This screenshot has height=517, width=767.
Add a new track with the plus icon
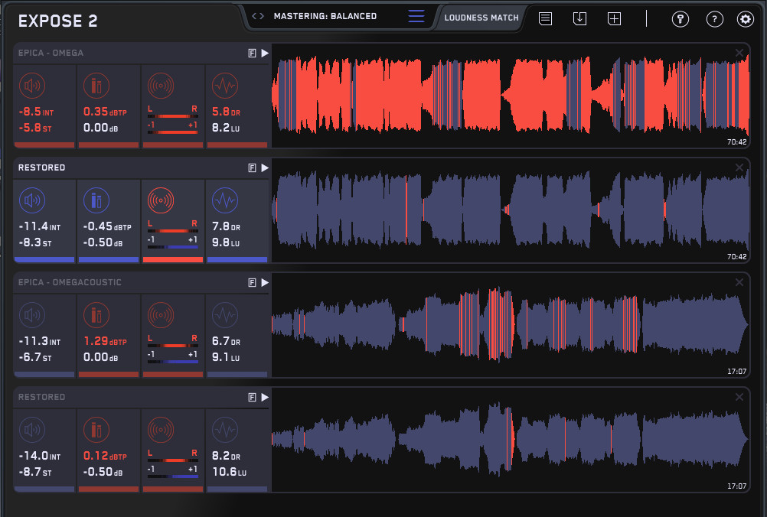[614, 18]
